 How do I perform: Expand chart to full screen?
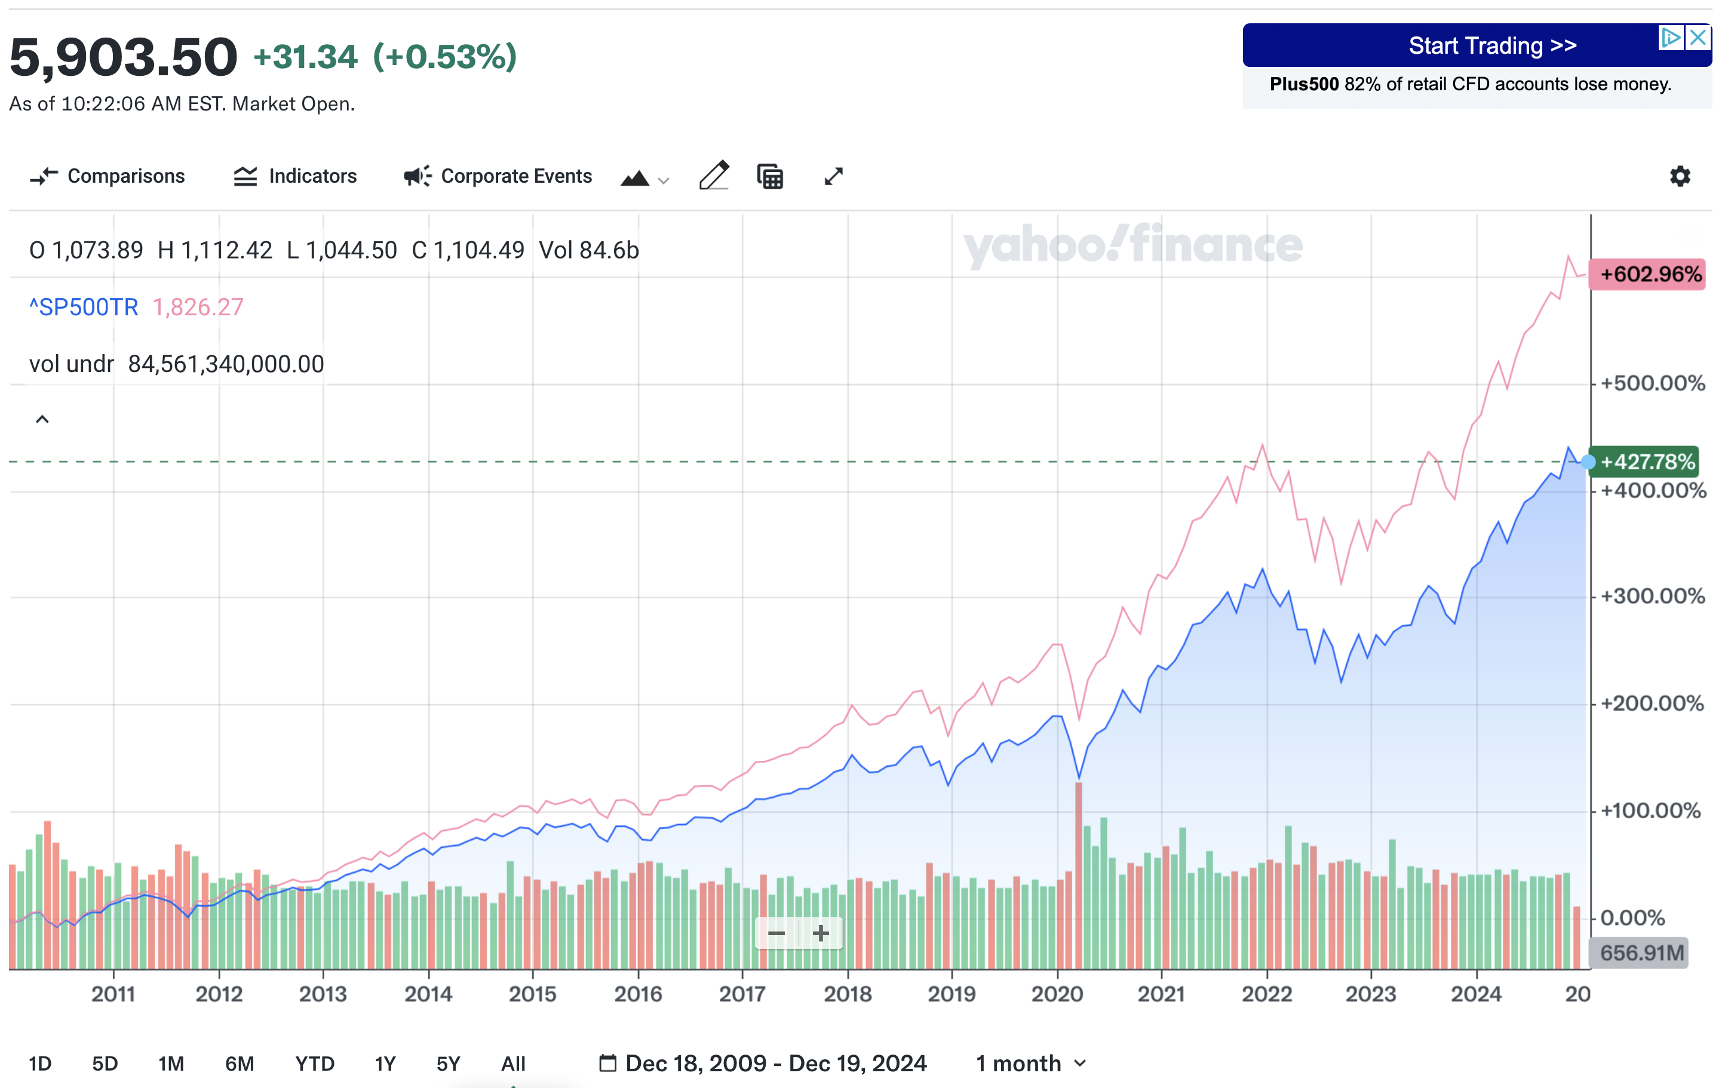pyautogui.click(x=833, y=176)
